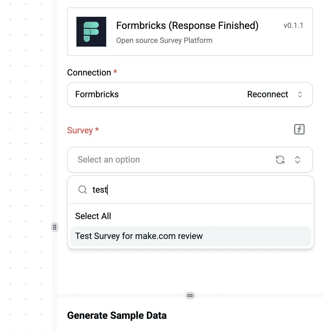Viewport: 323px width, 330px height.
Task: Click the v0.1.1 version label
Action: click(293, 25)
